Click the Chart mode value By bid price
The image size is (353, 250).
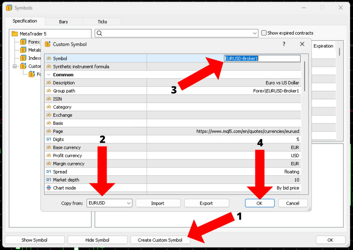(288, 188)
